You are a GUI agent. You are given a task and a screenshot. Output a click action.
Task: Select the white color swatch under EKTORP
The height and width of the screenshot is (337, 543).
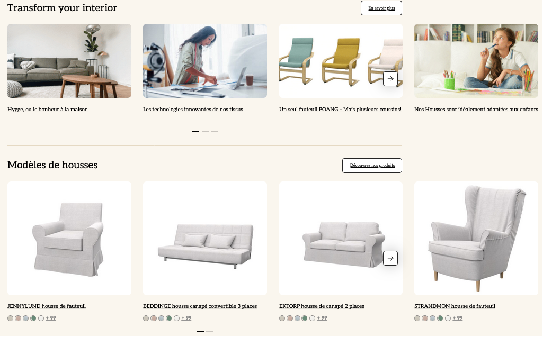tap(313, 318)
